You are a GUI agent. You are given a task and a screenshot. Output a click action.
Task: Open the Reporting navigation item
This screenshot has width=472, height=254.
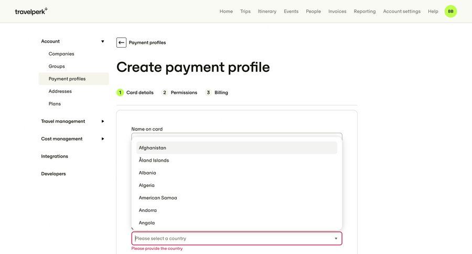pyautogui.click(x=364, y=12)
